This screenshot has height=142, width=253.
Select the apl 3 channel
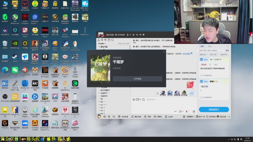coord(102,110)
